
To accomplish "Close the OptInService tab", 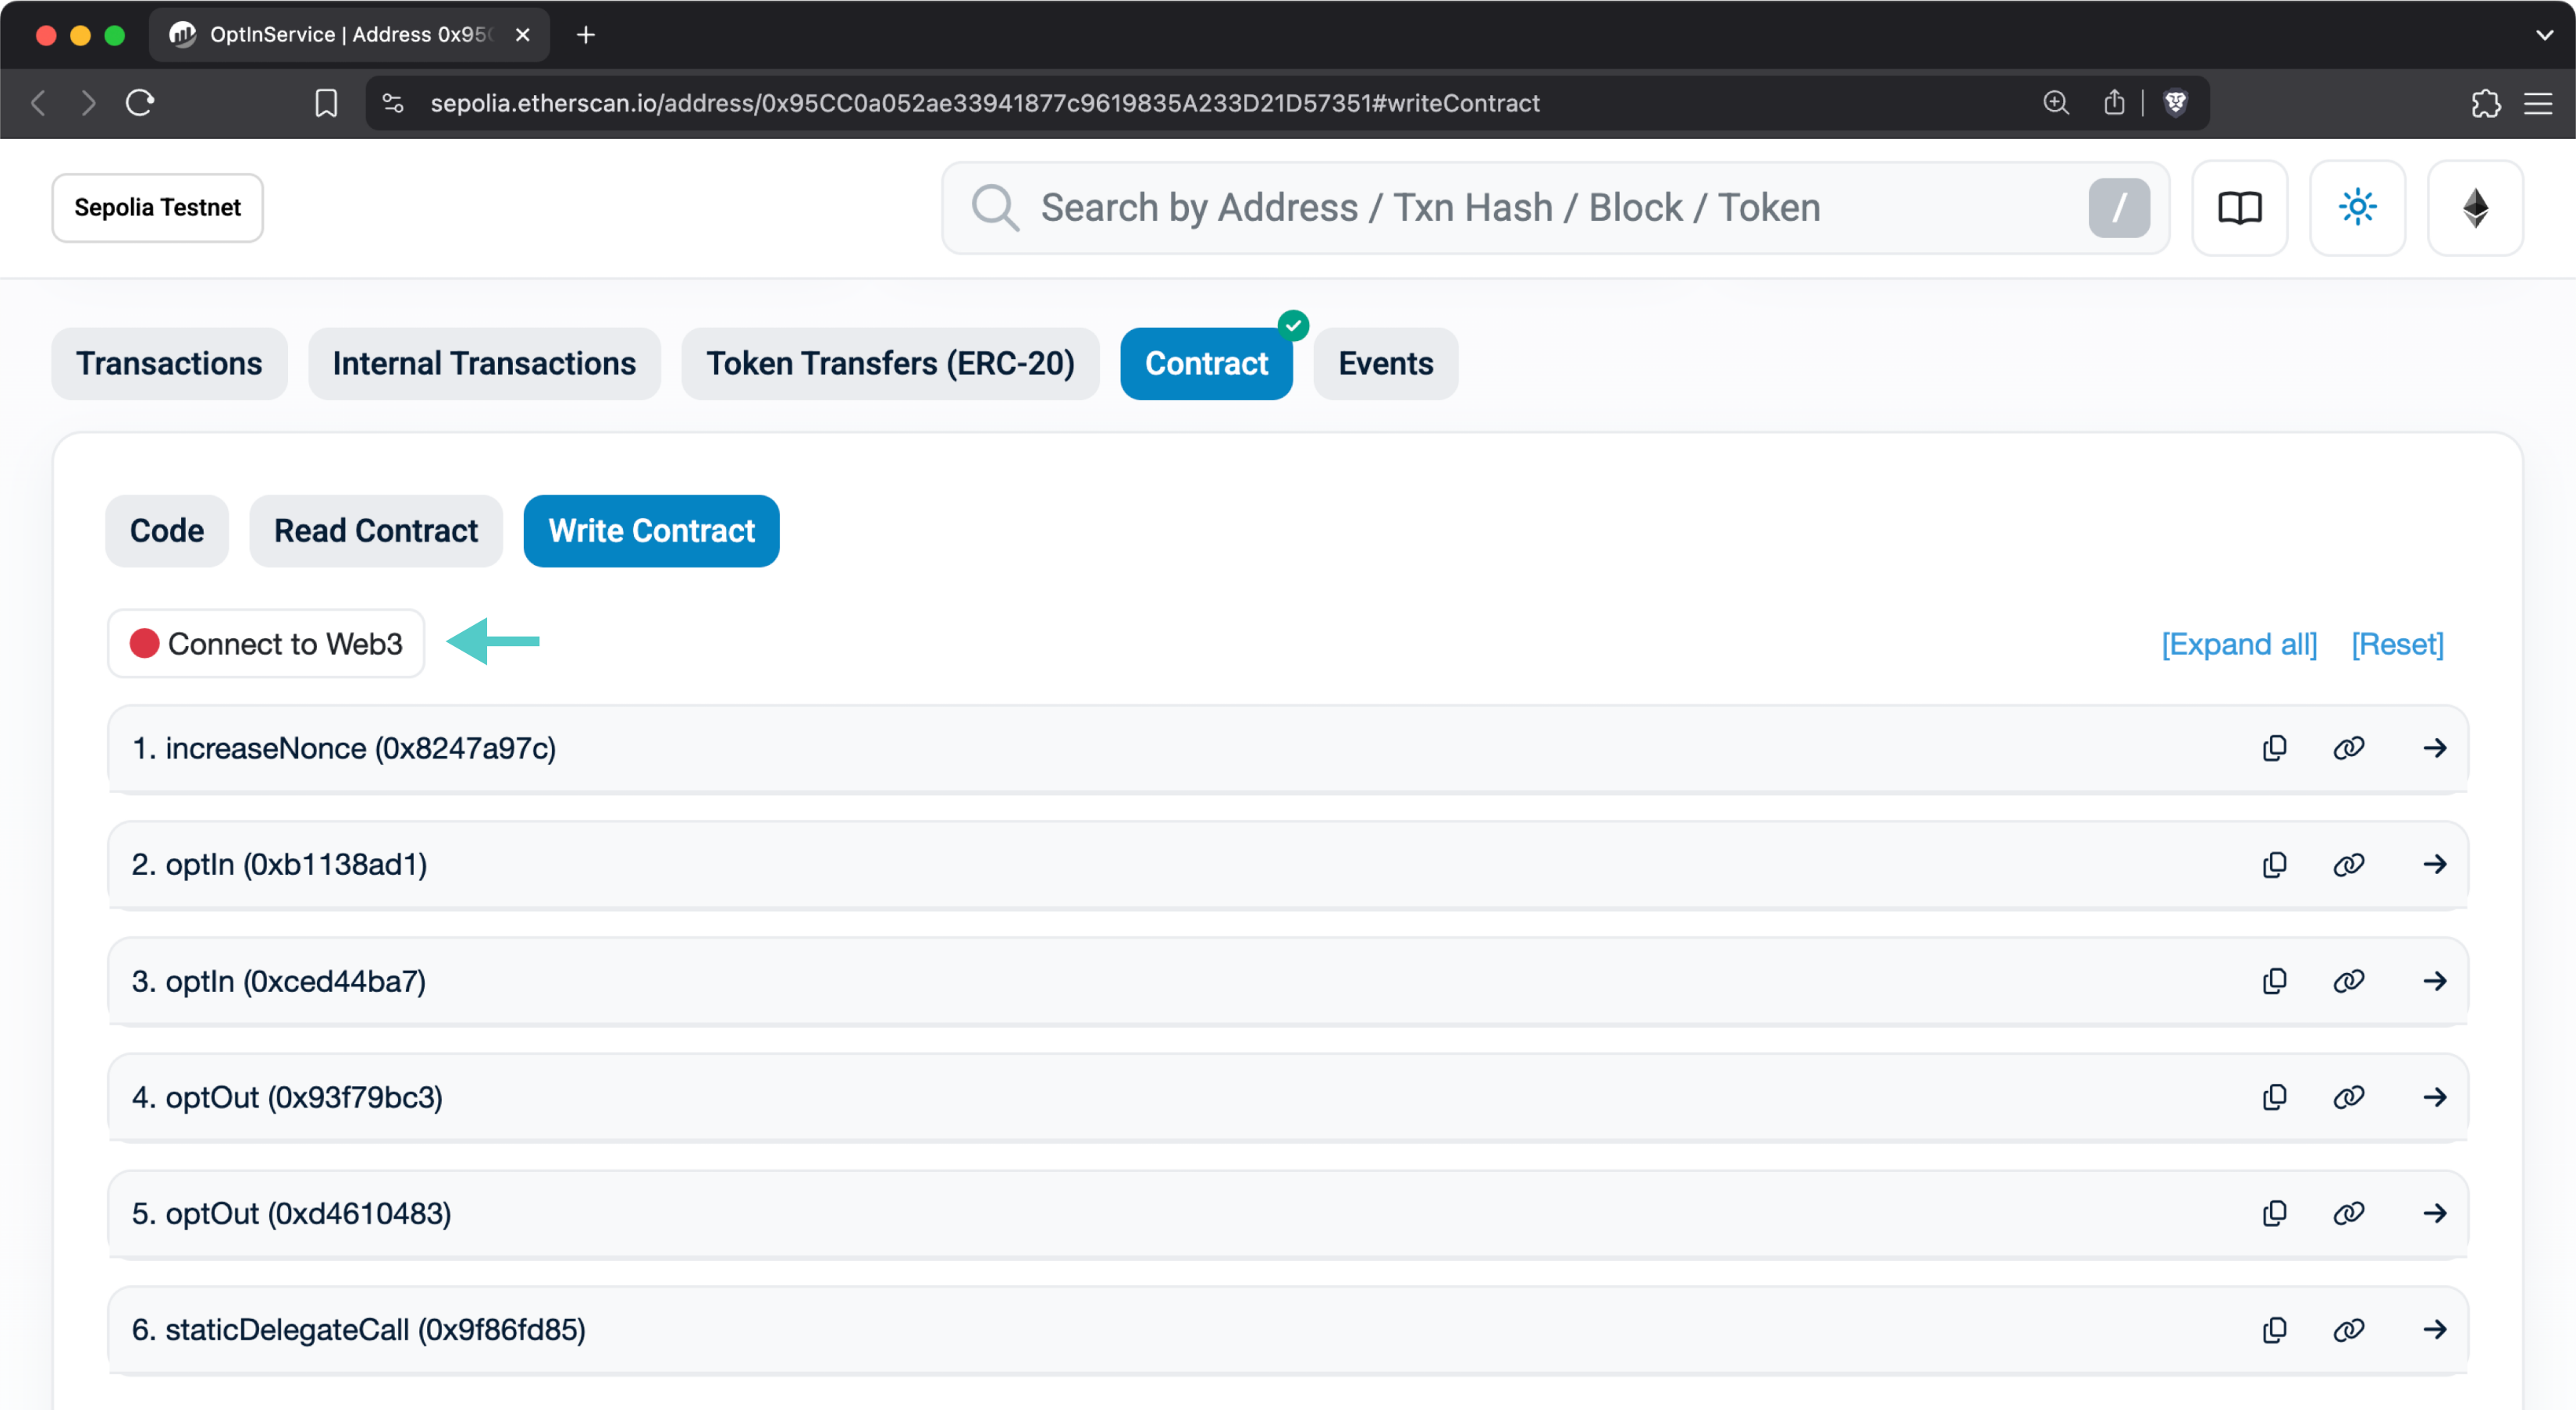I will 522,35.
